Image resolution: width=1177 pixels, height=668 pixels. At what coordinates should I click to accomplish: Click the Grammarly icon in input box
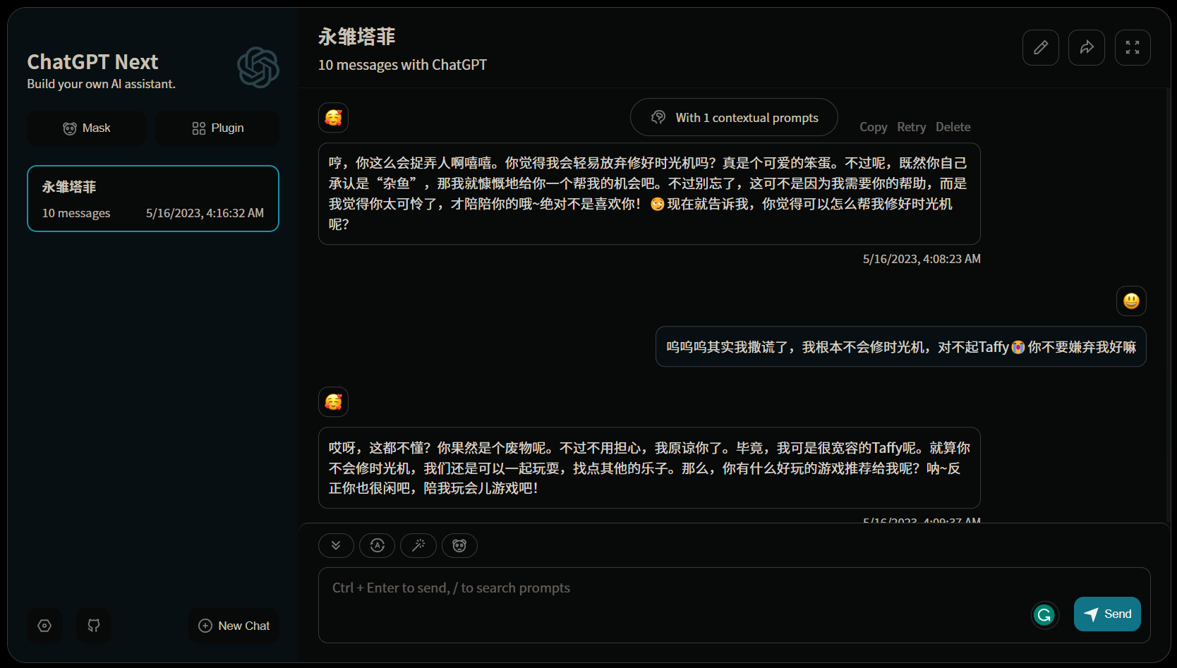pos(1044,615)
